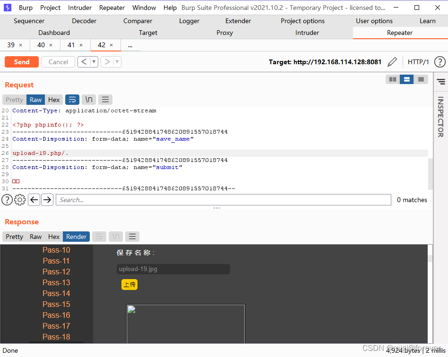Go to next search match arrow
Image resolution: width=448 pixels, height=357 pixels.
click(x=47, y=200)
